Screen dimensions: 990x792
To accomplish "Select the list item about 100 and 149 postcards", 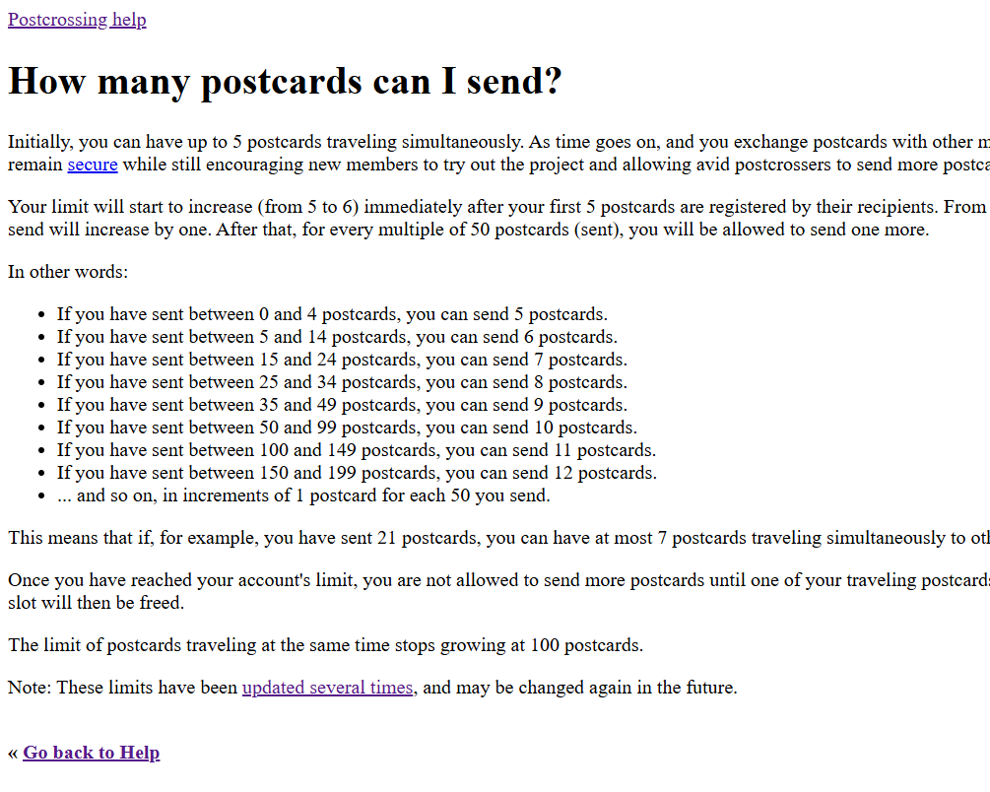I will coord(357,451).
